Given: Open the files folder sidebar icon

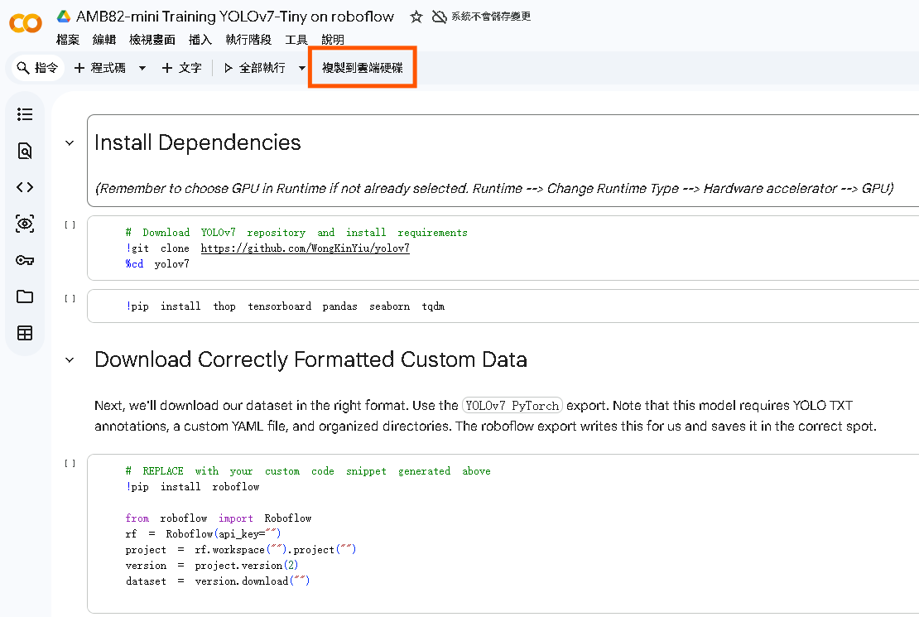Looking at the screenshot, I should [x=25, y=296].
